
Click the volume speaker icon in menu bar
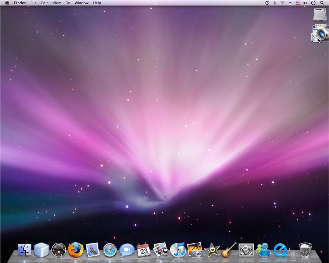(305, 3)
